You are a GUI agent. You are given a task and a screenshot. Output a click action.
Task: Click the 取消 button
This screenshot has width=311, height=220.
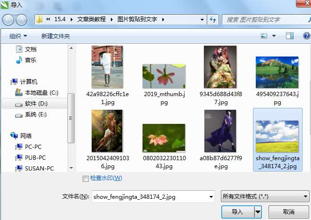pos(289,212)
